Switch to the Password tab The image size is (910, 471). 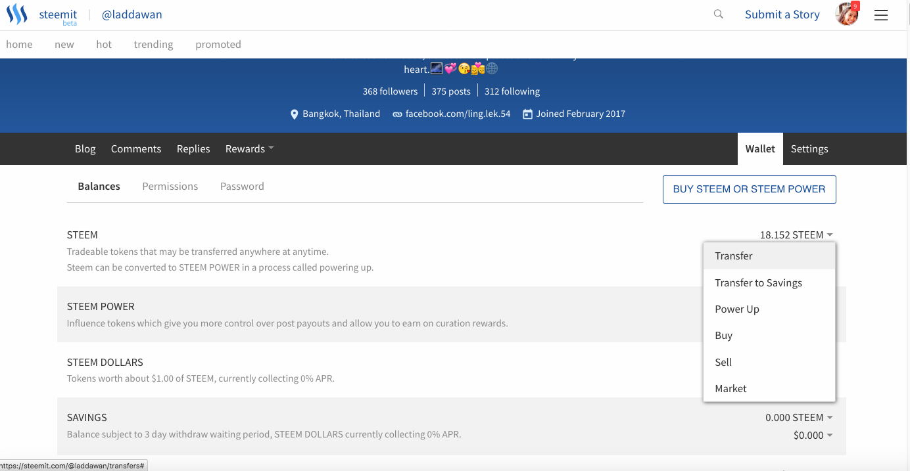[x=242, y=186]
